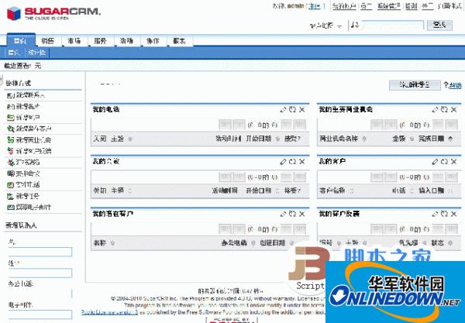Close the 我的客户反馈 dashlet
The image size is (465, 323).
pos(453,214)
